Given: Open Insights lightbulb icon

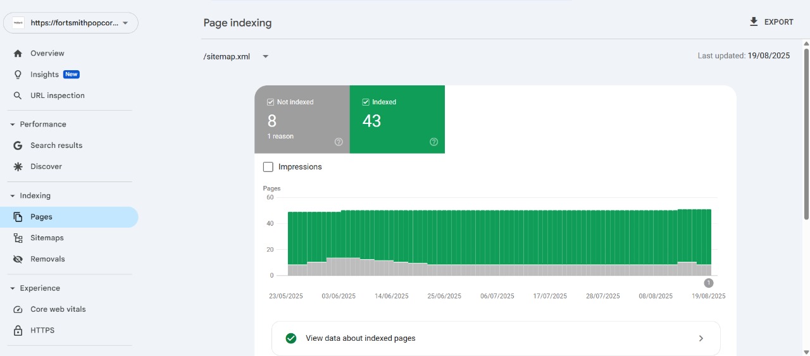Looking at the screenshot, I should pyautogui.click(x=18, y=75).
